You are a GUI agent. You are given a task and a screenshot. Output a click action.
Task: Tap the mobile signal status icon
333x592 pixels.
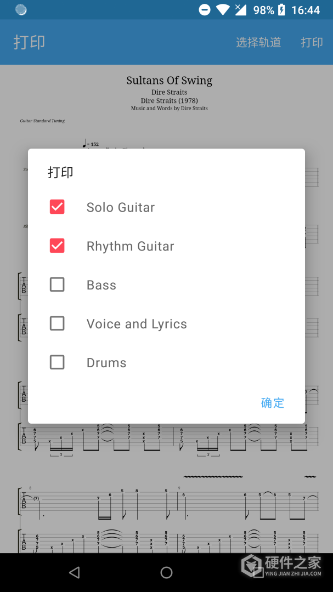point(240,10)
